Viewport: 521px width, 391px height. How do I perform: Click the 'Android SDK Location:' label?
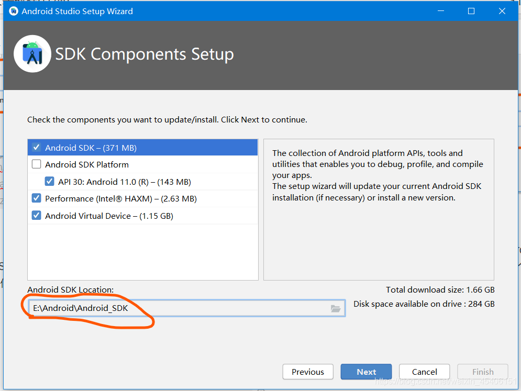(71, 289)
